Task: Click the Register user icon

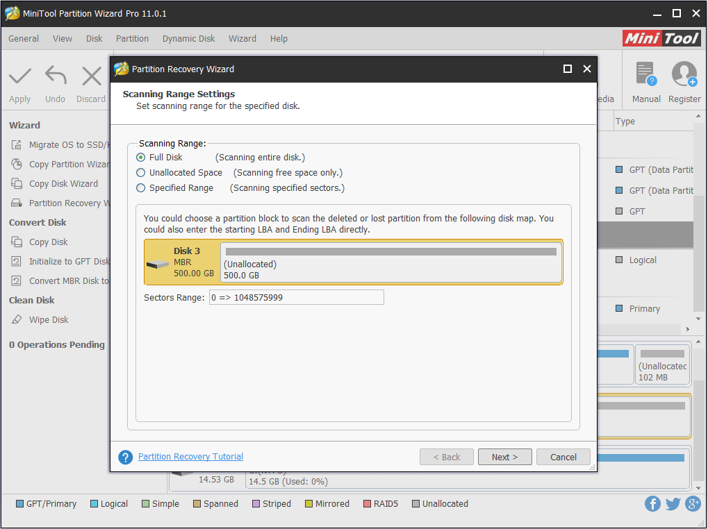Action: click(684, 74)
